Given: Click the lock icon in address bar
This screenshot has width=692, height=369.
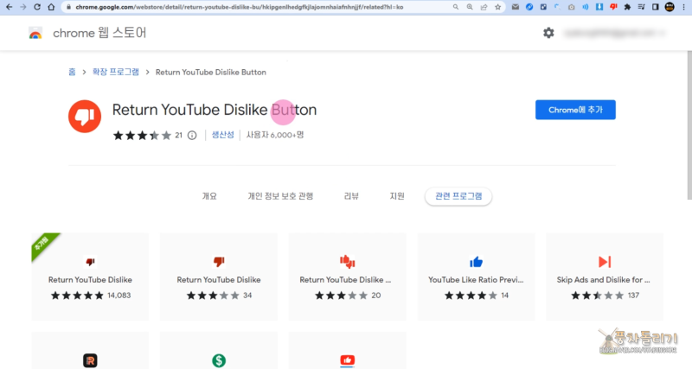Looking at the screenshot, I should tap(68, 7).
